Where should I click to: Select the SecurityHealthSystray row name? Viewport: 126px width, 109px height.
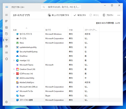[x=28, y=52]
